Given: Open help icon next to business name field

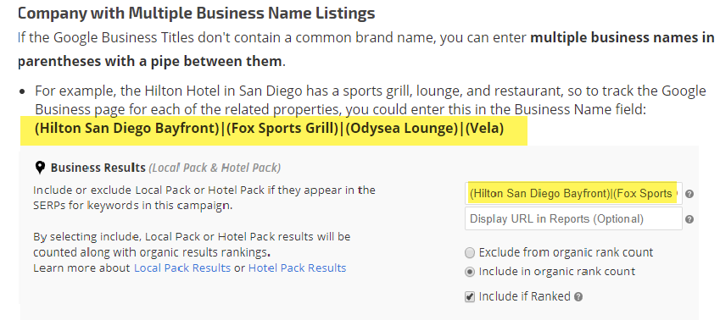Looking at the screenshot, I should (689, 194).
